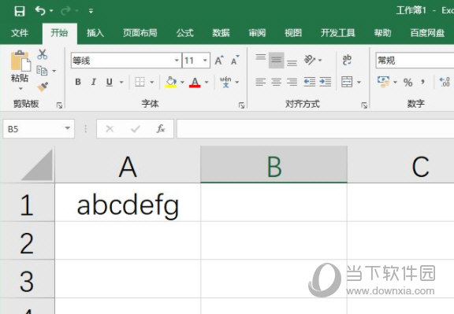Switch to the 审阅 tab
454x314 pixels.
pos(257,33)
